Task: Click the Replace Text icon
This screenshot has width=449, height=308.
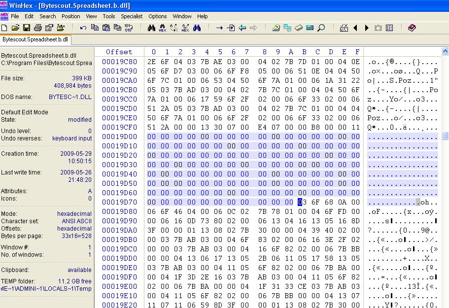Action: [x=174, y=28]
